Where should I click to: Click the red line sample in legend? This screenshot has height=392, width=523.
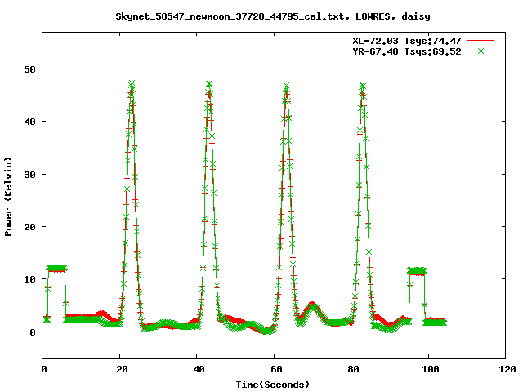[x=481, y=41]
